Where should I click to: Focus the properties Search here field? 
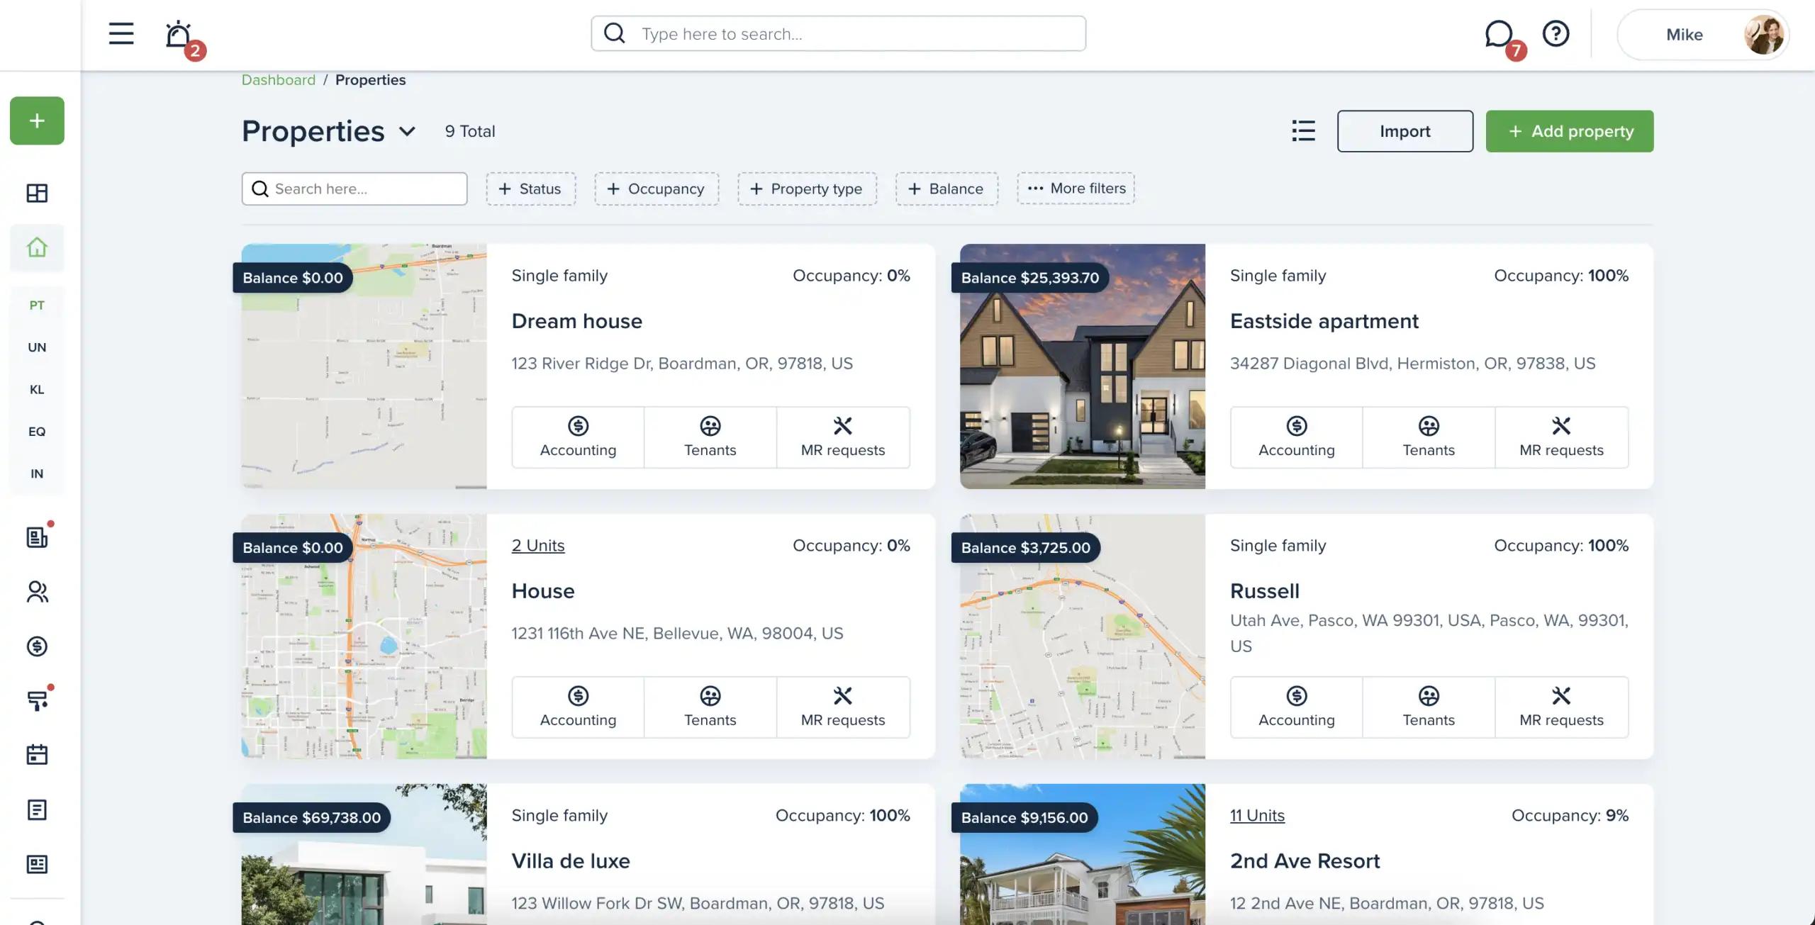click(x=354, y=189)
